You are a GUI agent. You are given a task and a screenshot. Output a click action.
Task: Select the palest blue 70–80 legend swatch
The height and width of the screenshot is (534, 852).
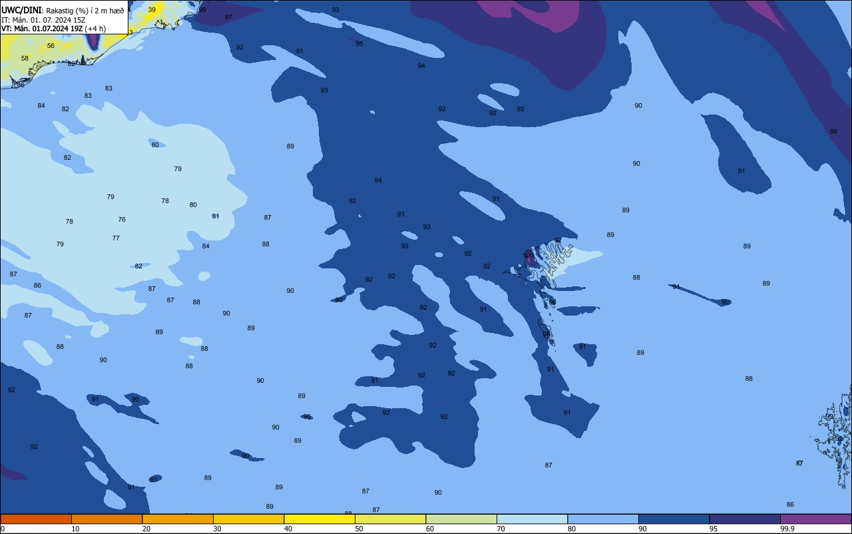[532, 519]
